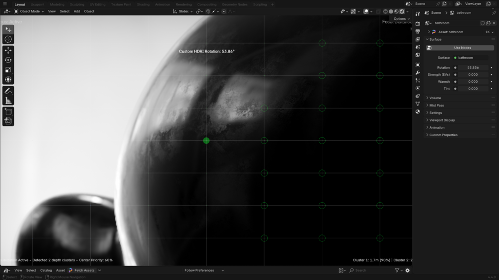The width and height of the screenshot is (499, 280).
Task: Open the asset browser Catalog menu
Action: click(x=46, y=271)
